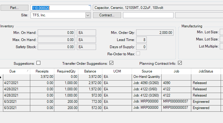
Task: Tick the Re-Order to Max checkbox
Action: click(138, 53)
